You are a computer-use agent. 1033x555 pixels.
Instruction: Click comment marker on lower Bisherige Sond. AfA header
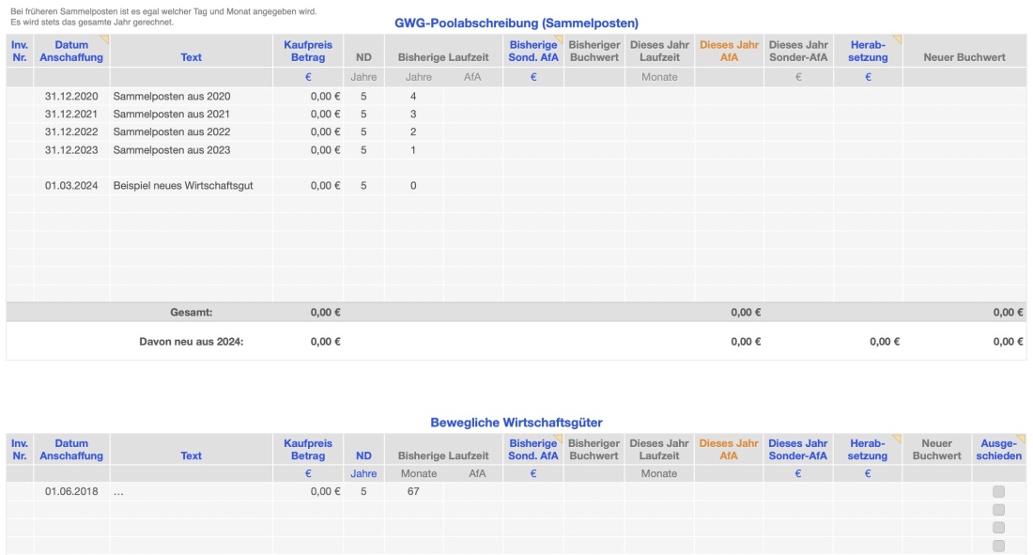pos(559,438)
